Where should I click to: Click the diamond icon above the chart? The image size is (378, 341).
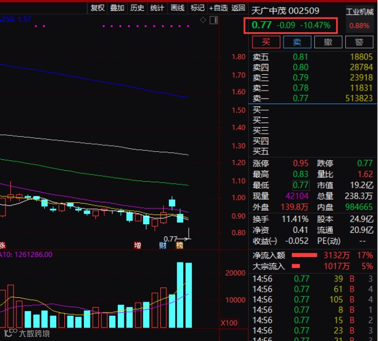(x=203, y=20)
